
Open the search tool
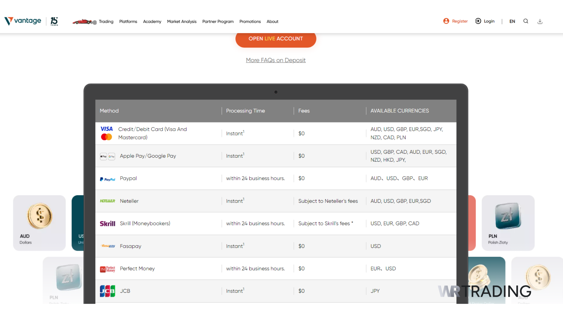(x=526, y=21)
